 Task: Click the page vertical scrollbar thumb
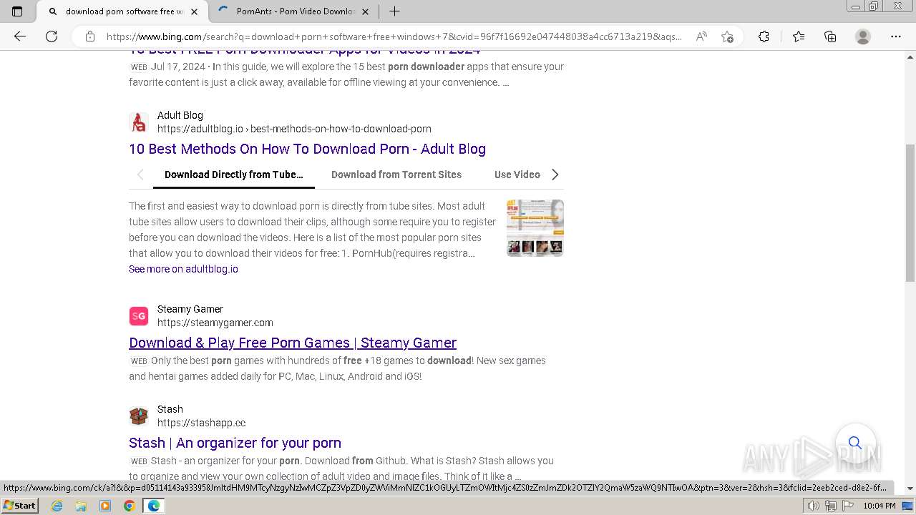910,212
